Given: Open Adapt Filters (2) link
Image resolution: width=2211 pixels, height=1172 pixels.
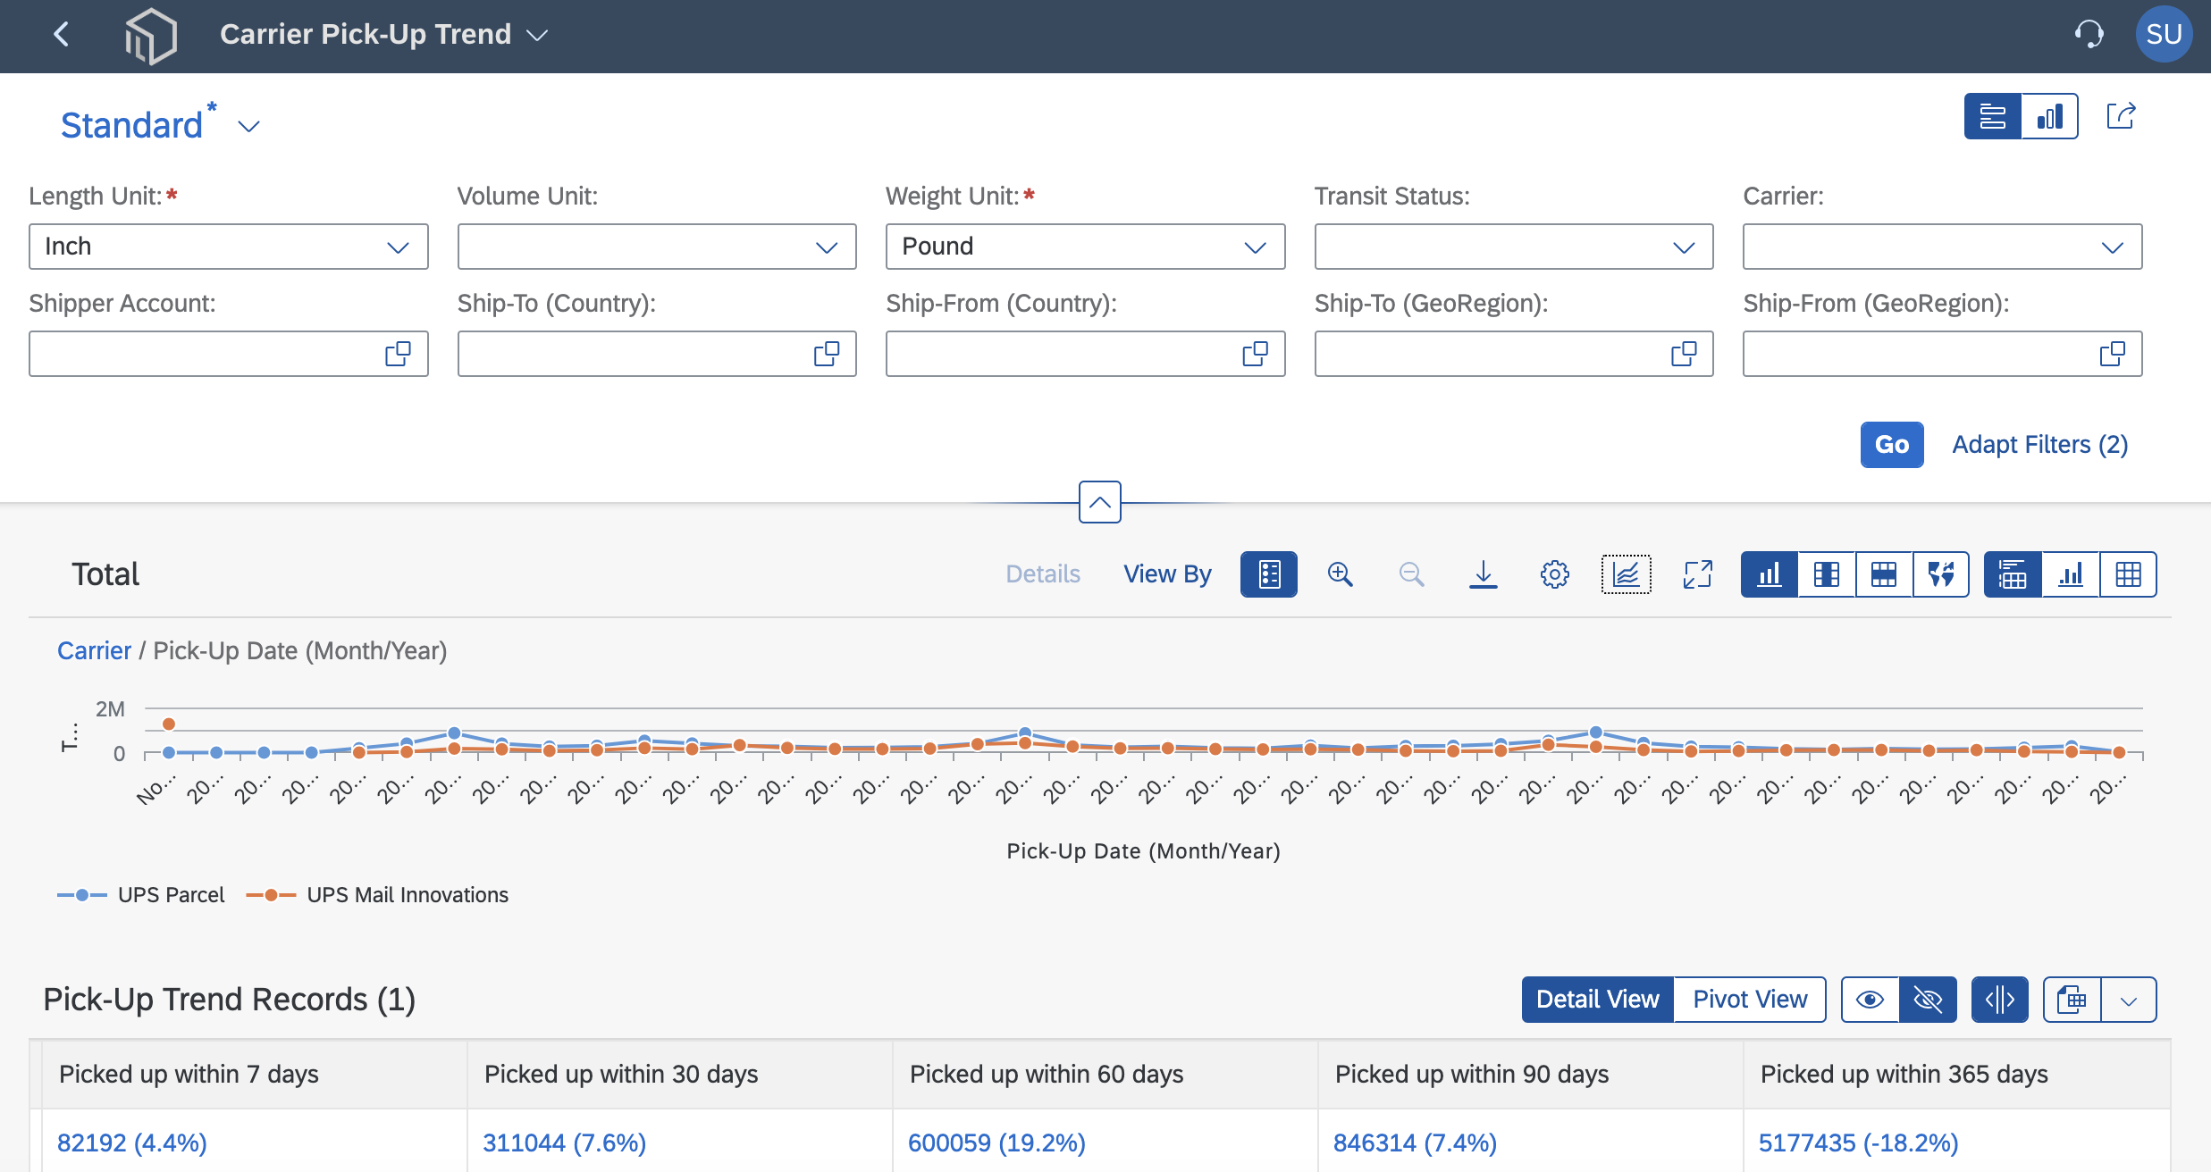Looking at the screenshot, I should click(x=2039, y=445).
